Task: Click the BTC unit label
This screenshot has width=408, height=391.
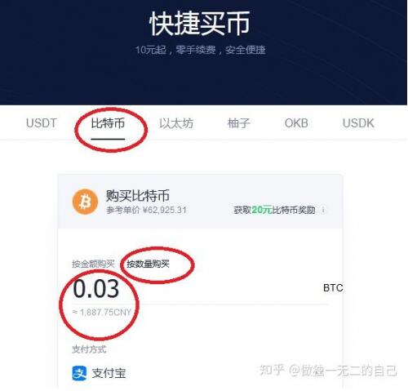Action: (333, 288)
